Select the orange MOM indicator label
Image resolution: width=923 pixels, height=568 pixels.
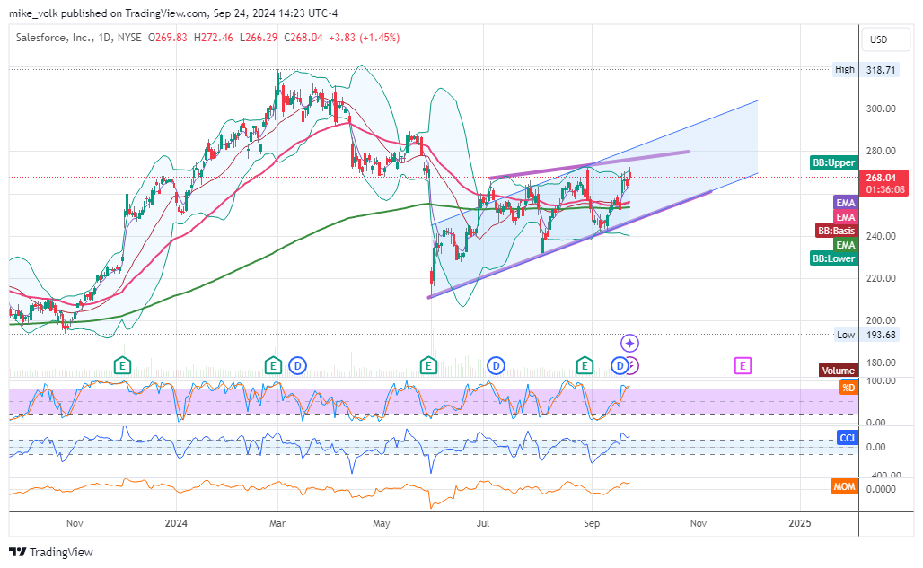tap(844, 486)
